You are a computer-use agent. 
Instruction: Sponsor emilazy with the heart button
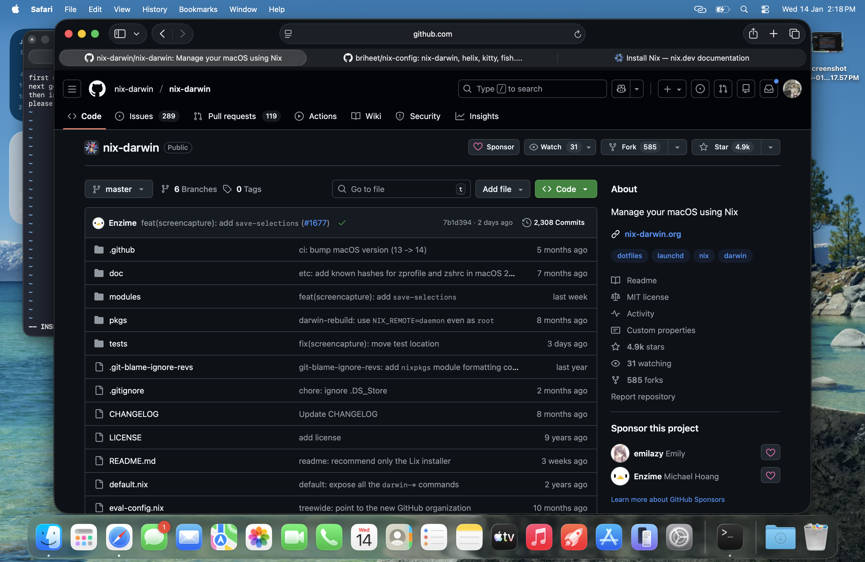pyautogui.click(x=770, y=453)
